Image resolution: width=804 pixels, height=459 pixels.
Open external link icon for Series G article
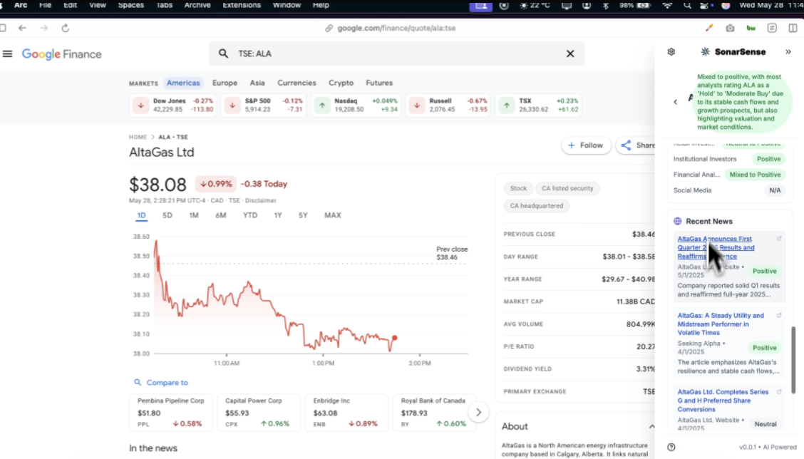[x=779, y=392]
